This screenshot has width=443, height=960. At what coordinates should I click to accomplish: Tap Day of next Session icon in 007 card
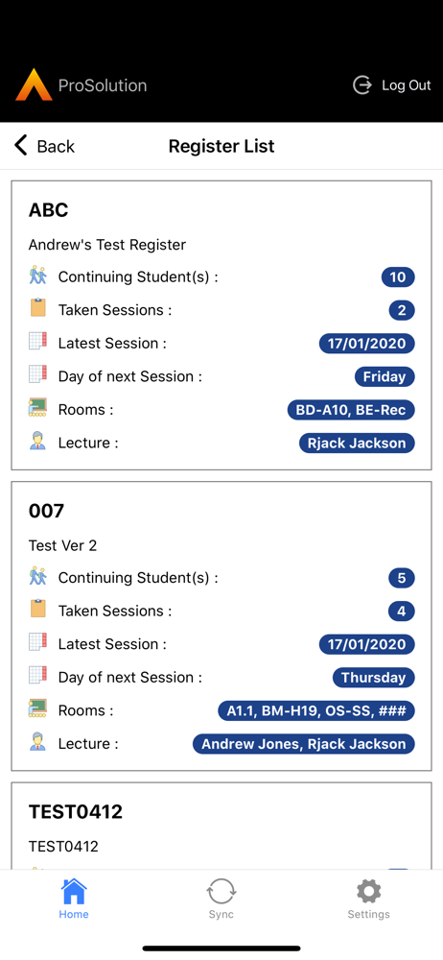(x=38, y=675)
